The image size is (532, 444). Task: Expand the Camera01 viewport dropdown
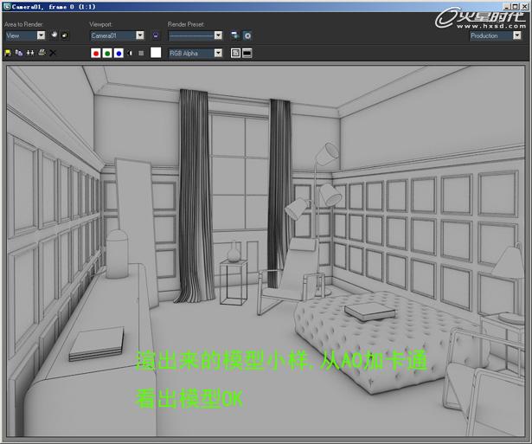[139, 35]
